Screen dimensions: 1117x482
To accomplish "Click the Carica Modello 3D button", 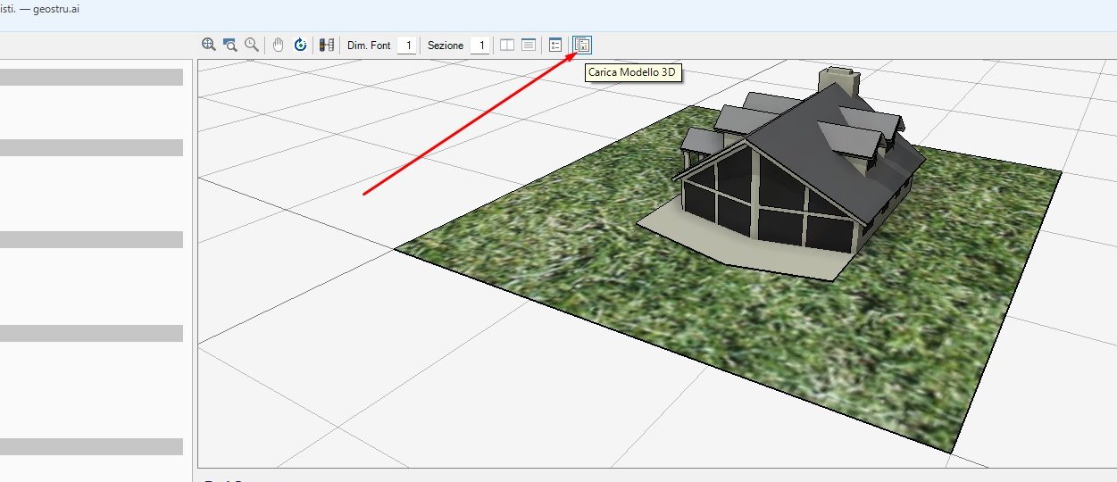I will 582,45.
